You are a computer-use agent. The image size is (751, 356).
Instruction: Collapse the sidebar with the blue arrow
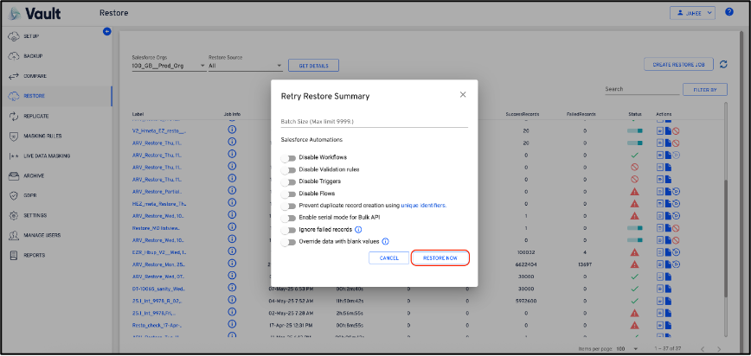[x=107, y=32]
